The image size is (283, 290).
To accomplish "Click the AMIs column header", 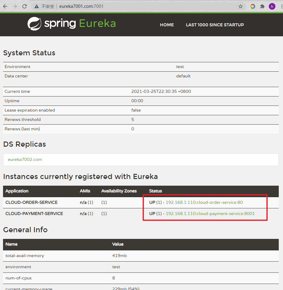I will [x=85, y=191].
